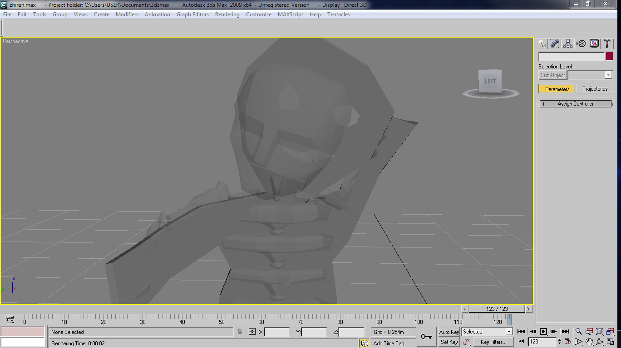Toggle Absolute/Offset transform type-in mode

252,332
